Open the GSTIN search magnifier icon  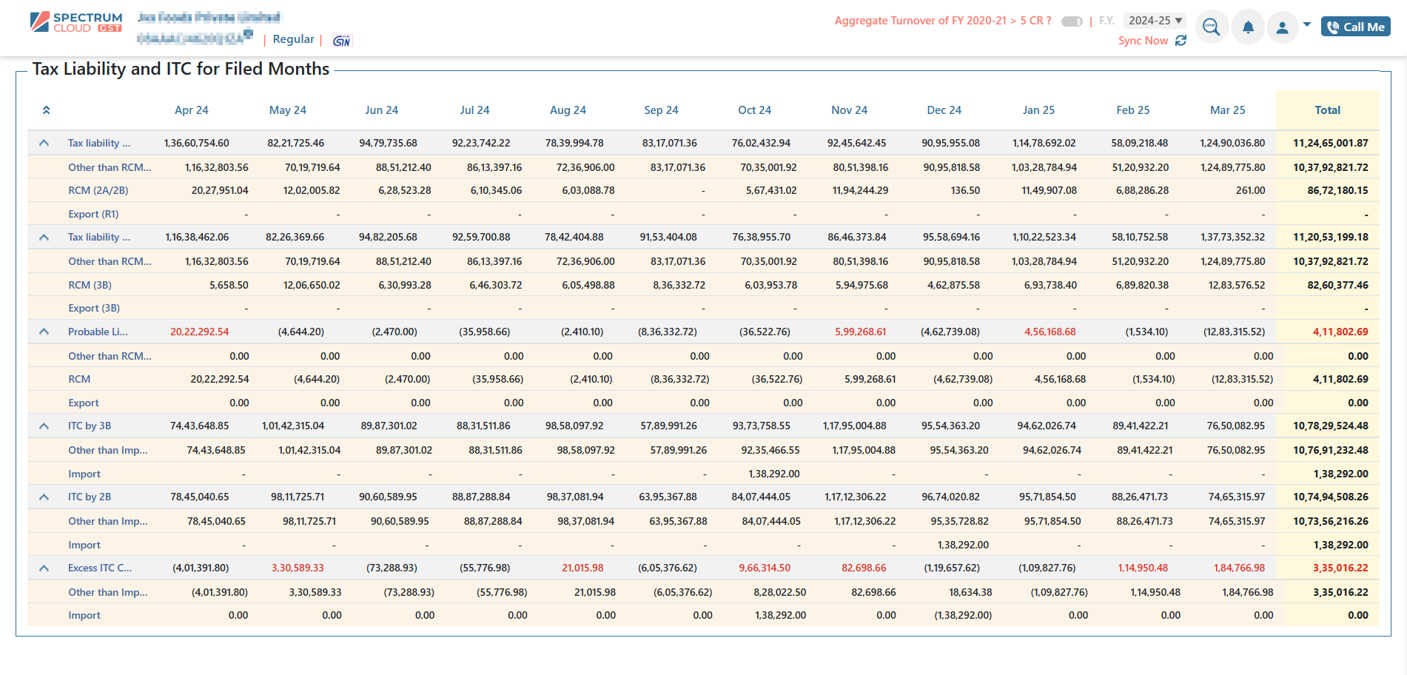[x=1212, y=26]
